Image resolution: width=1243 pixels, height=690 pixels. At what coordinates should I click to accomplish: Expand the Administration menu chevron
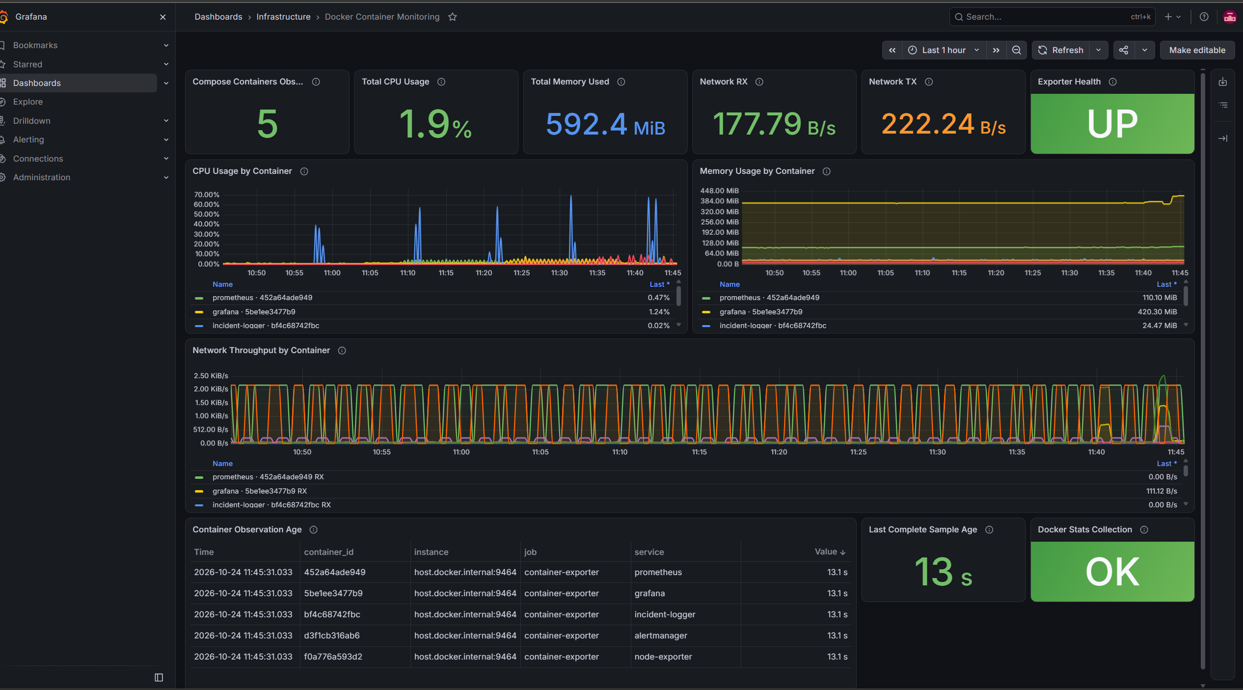coord(166,177)
